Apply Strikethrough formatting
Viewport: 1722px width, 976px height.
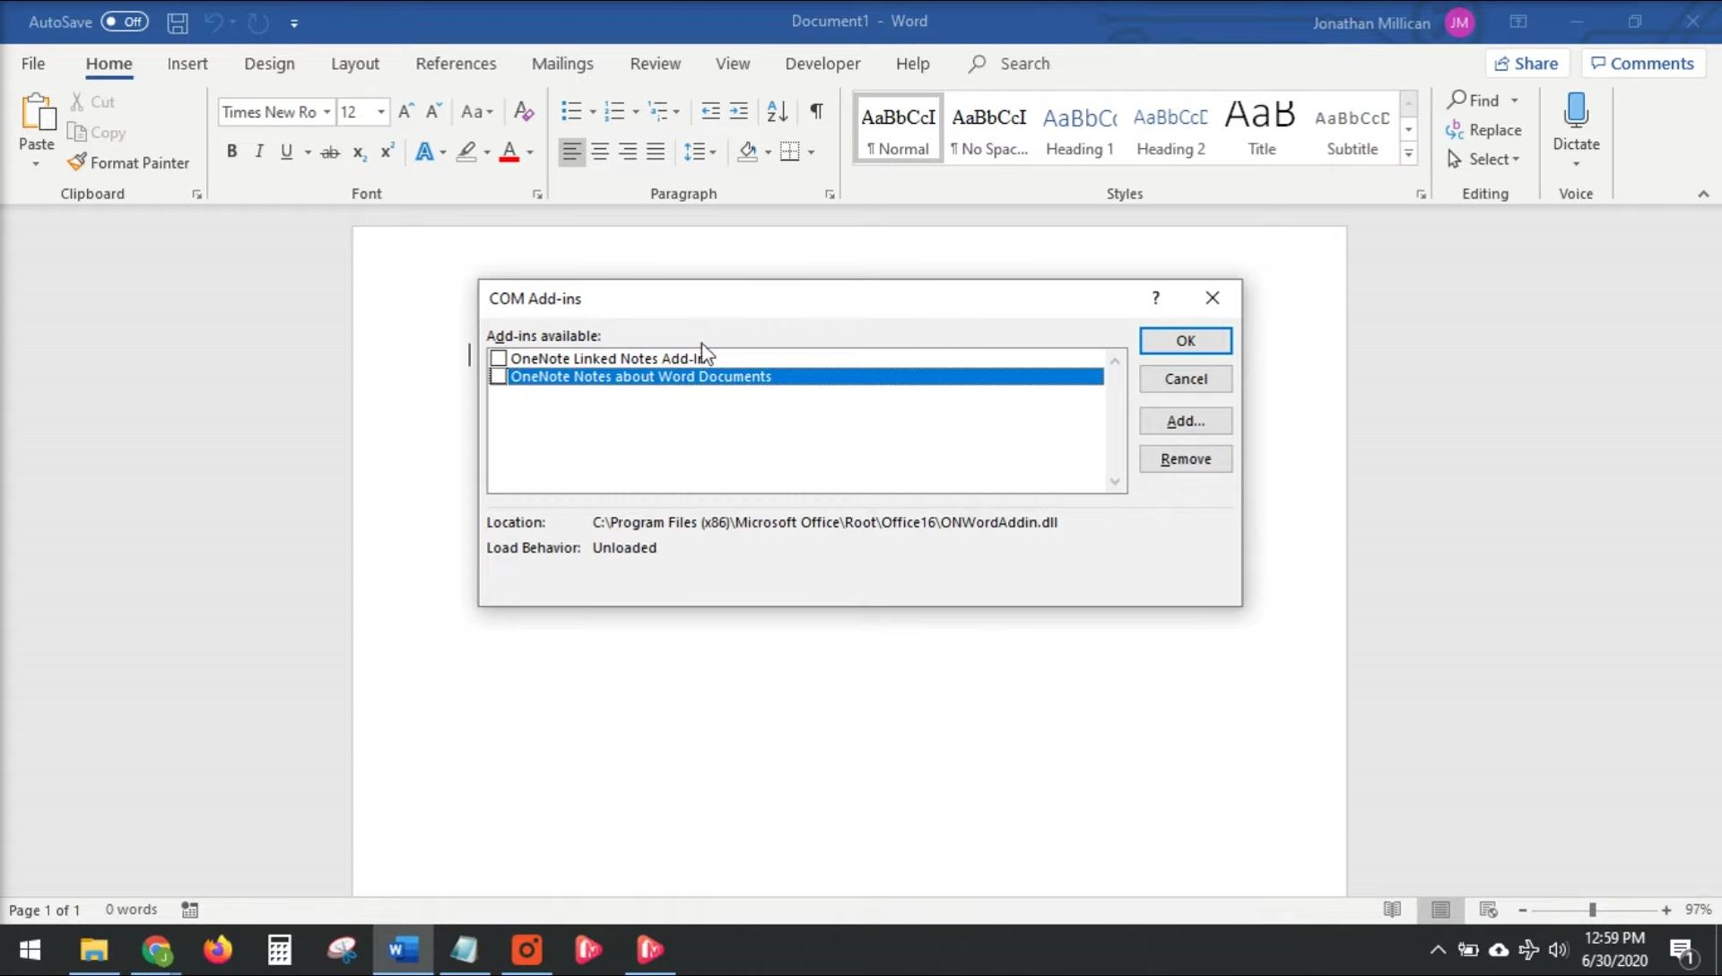pos(330,152)
